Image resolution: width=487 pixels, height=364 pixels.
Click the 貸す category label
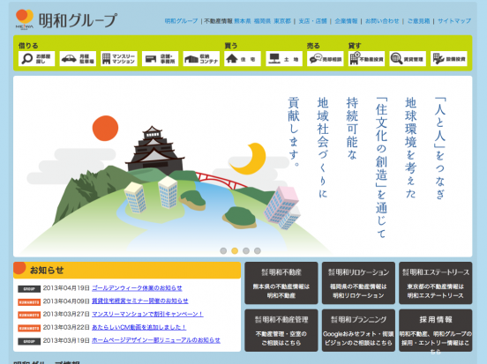click(x=355, y=46)
